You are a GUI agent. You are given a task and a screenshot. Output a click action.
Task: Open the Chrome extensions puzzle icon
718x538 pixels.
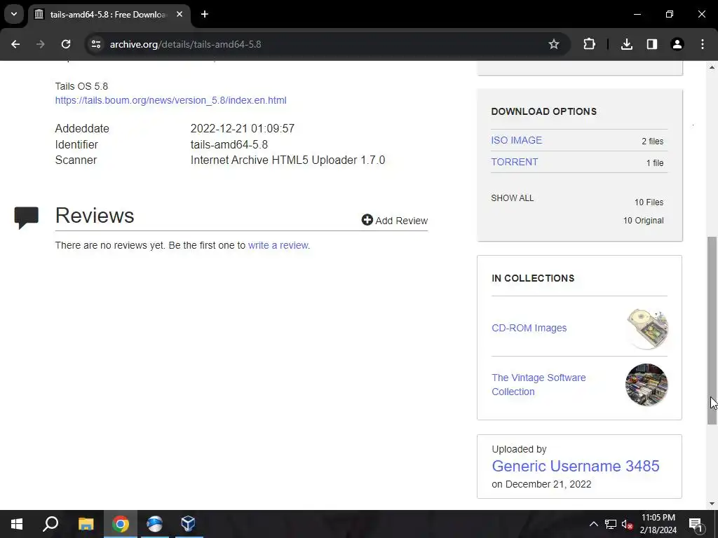[x=589, y=44]
